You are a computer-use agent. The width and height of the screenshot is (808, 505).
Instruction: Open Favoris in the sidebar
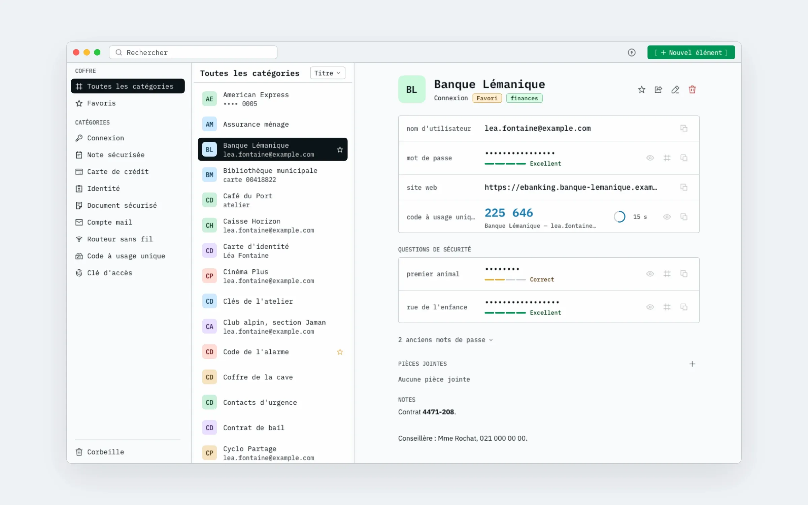[x=128, y=103]
